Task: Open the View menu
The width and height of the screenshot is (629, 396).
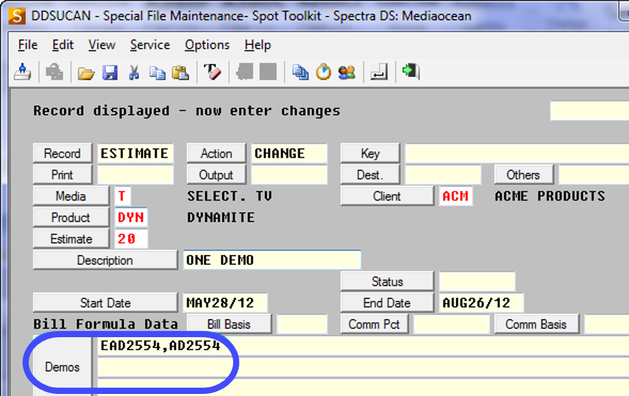Action: coord(102,45)
